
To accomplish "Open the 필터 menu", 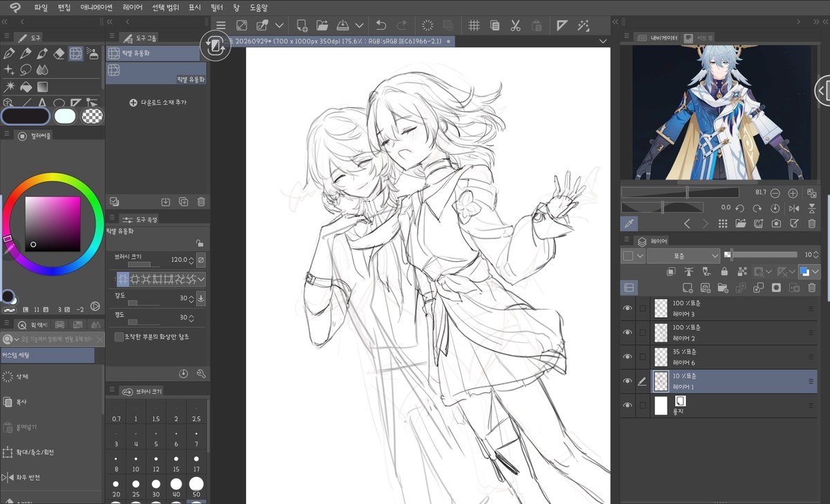I will 216,7.
